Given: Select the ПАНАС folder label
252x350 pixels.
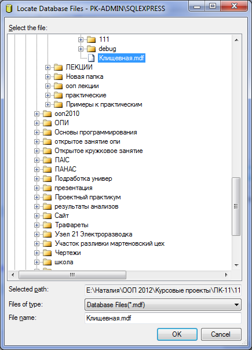Looking at the screenshot, I should 65,169.
